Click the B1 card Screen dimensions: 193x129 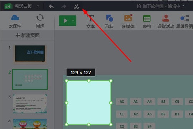pyautogui.click(x=177, y=114)
